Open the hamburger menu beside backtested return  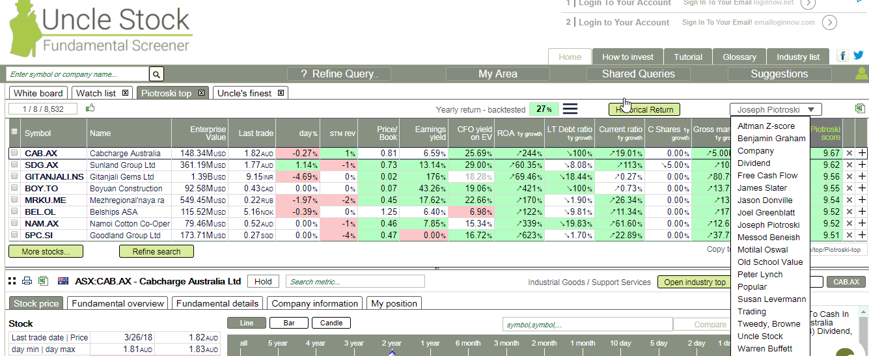pyautogui.click(x=570, y=109)
